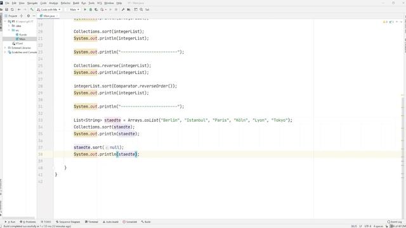Click the LF line separator status widget
This screenshot has width=406, height=228.
pyautogui.click(x=360, y=226)
